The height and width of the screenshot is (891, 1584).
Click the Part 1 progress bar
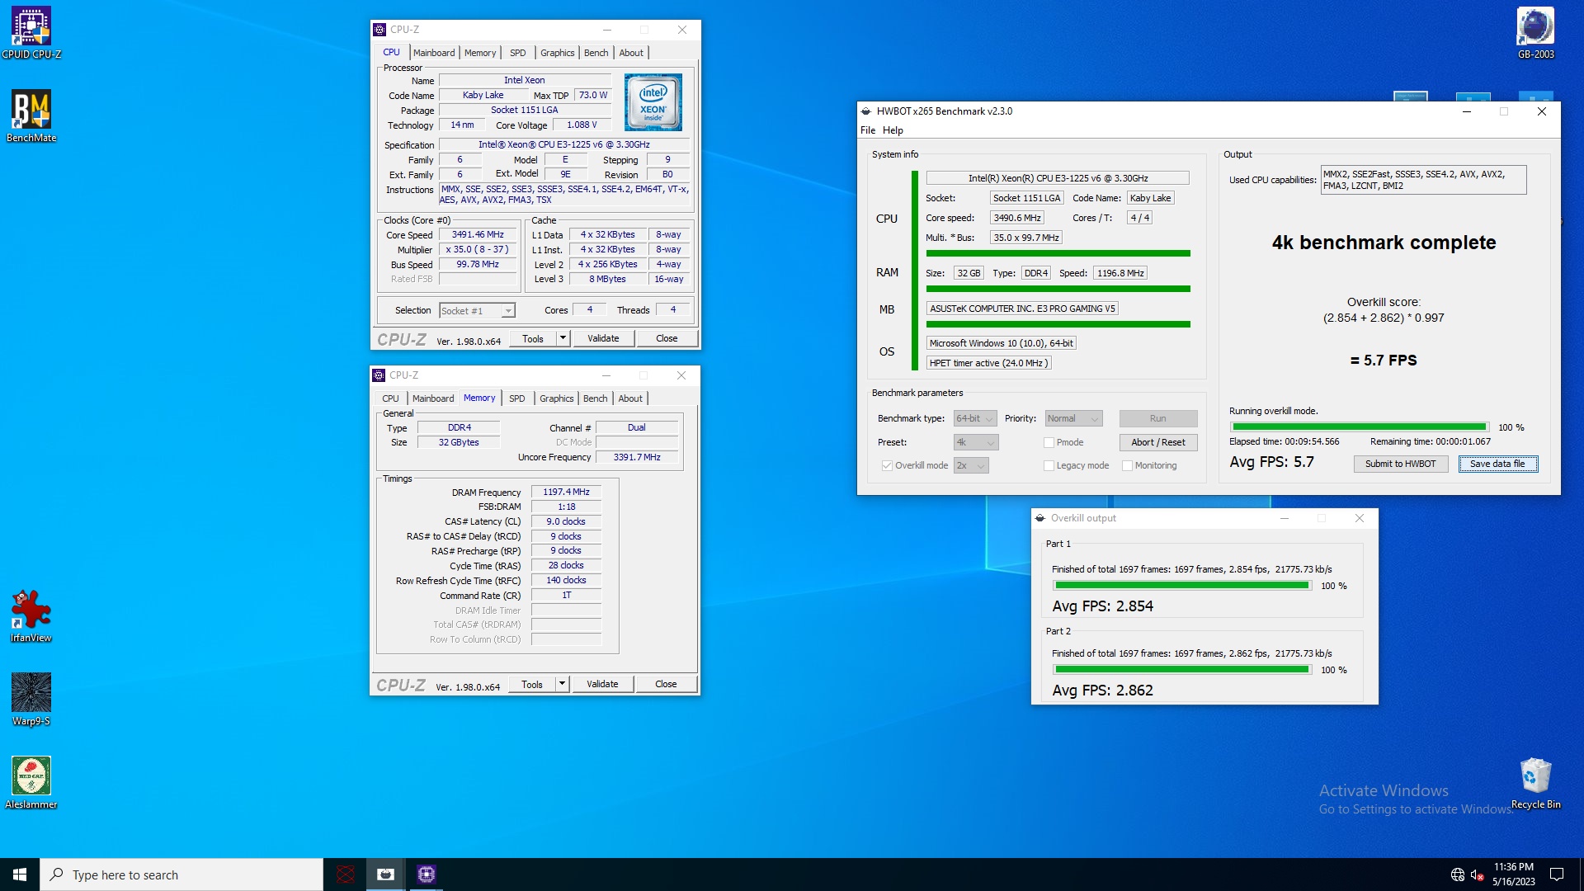tap(1181, 586)
